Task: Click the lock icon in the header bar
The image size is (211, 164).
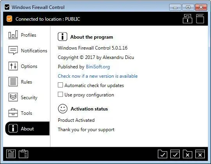Action: (188, 19)
